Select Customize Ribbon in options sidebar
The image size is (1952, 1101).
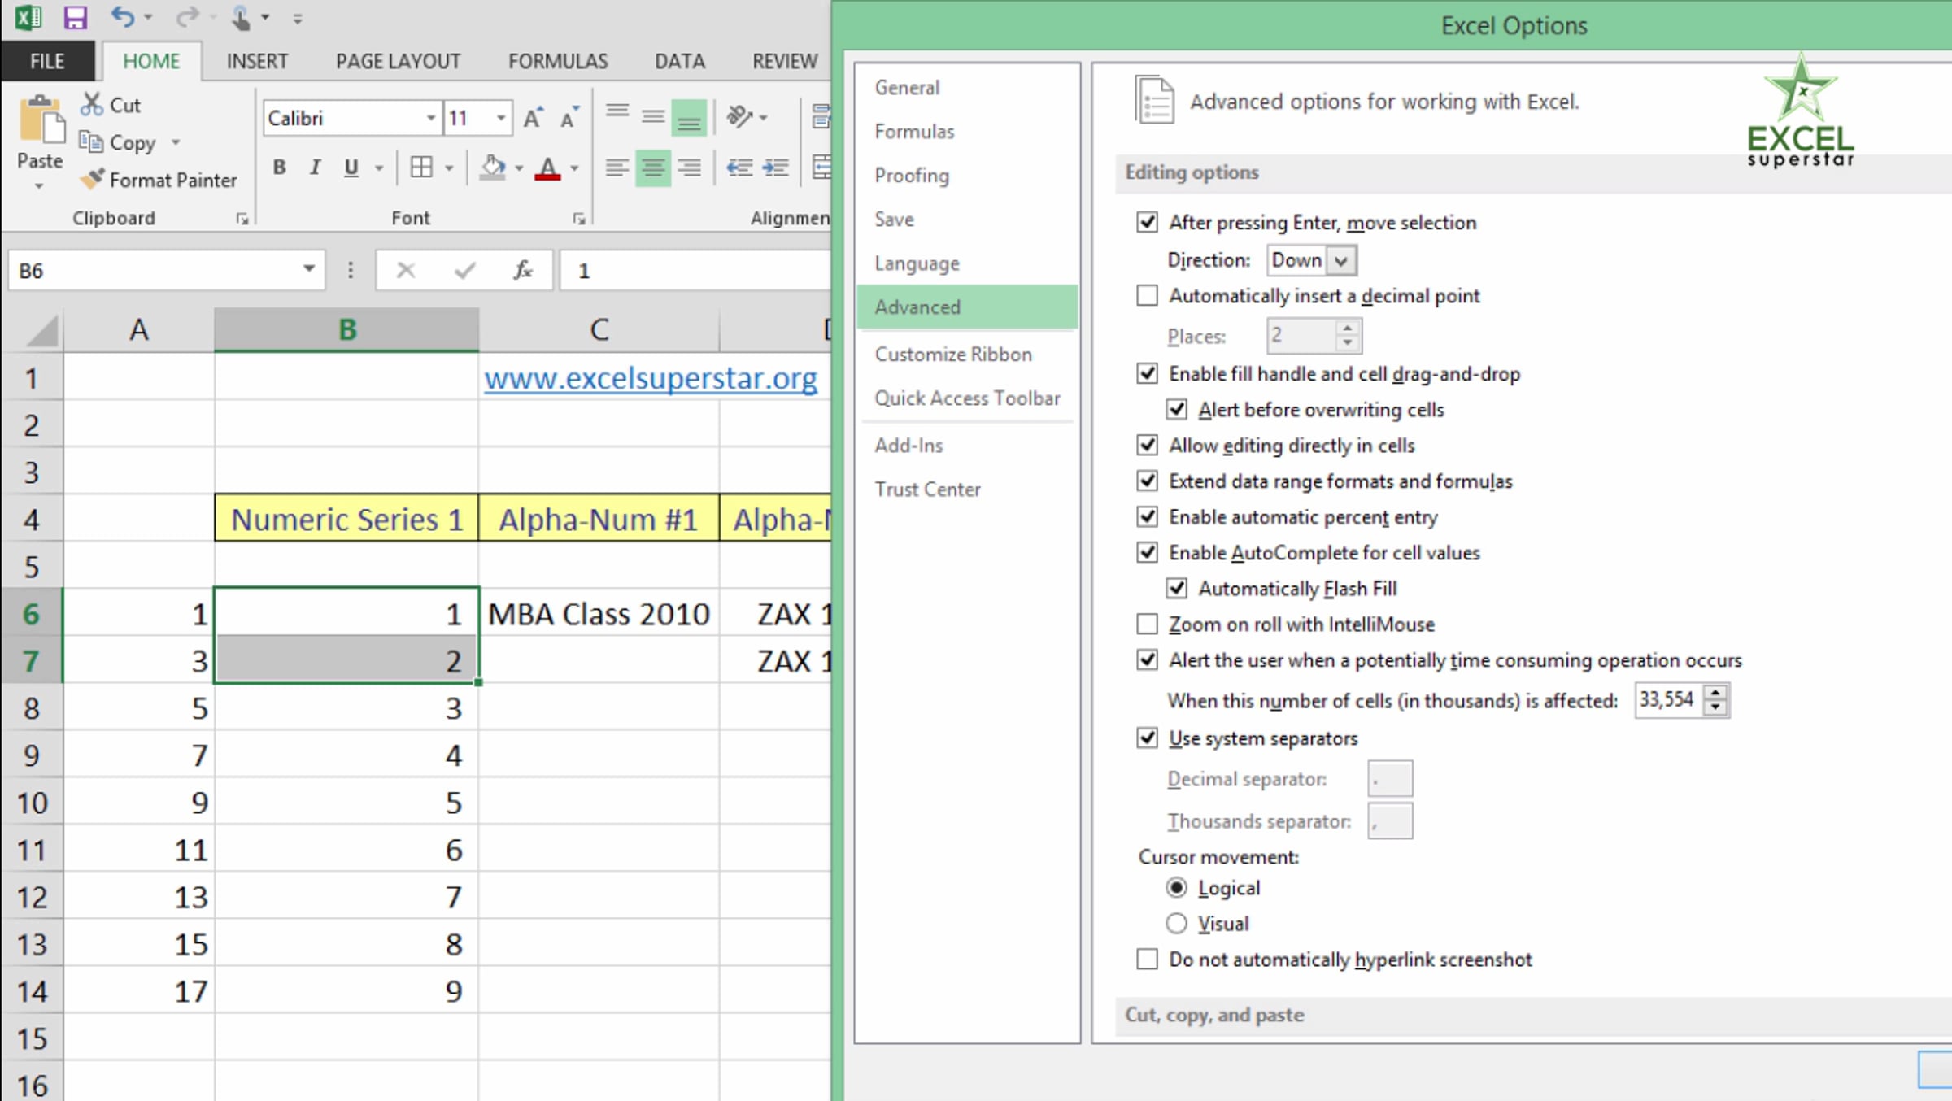click(x=952, y=355)
